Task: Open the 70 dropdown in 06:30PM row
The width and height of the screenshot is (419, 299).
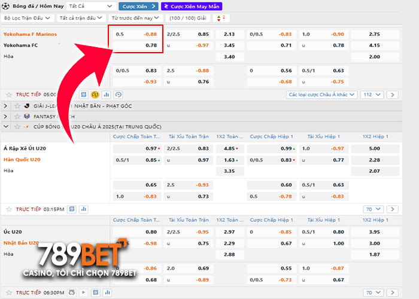Action: pos(374,292)
